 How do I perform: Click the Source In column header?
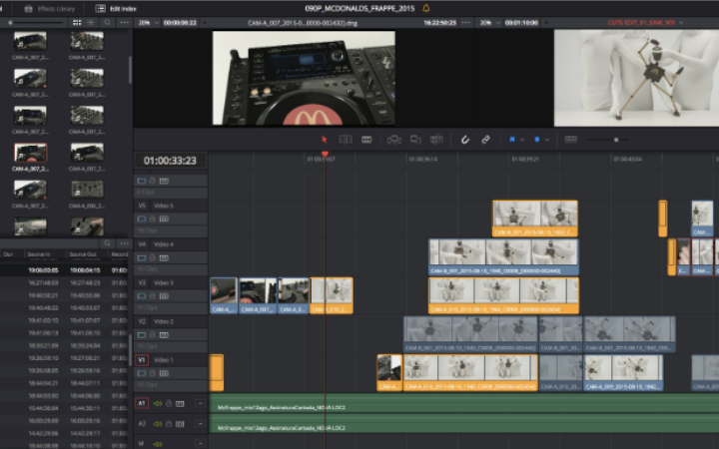click(x=39, y=254)
